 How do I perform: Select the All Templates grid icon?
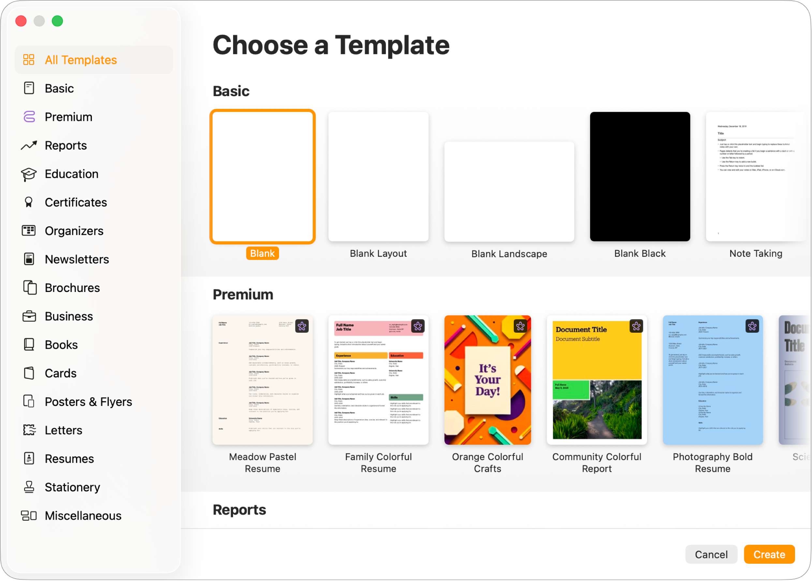point(30,59)
